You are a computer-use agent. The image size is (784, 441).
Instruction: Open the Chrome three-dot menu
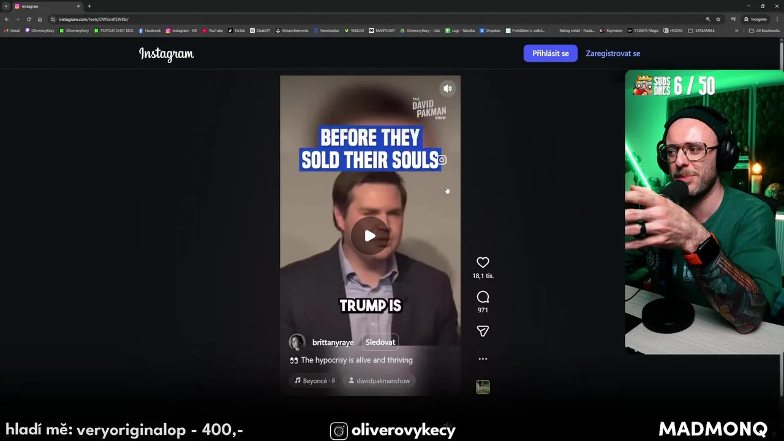(x=777, y=19)
